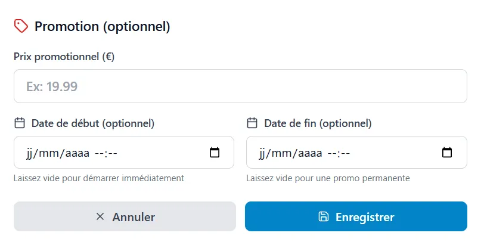
Task: Select the day 'jj' in start date
Action: coord(30,153)
